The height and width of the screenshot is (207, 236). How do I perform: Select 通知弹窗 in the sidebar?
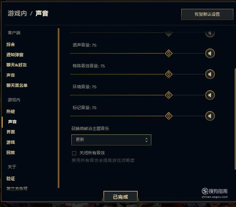pyautogui.click(x=15, y=55)
